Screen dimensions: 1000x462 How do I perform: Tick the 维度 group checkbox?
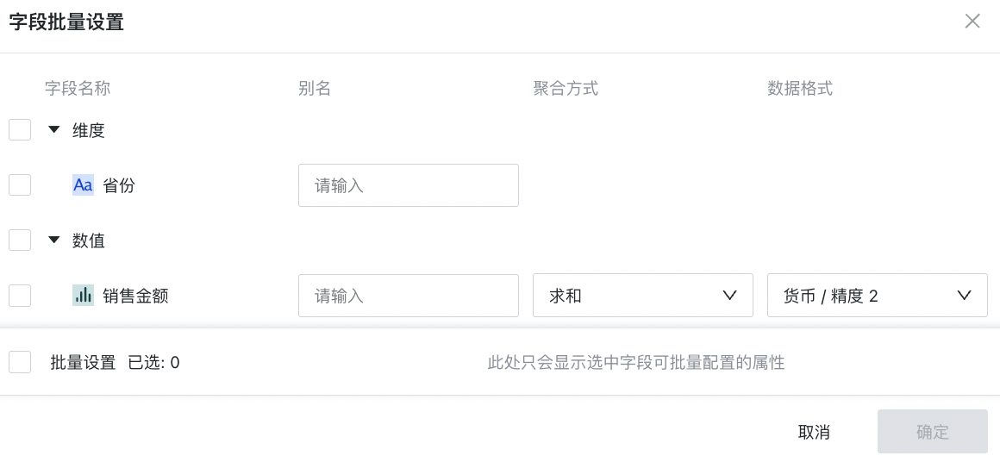click(20, 130)
